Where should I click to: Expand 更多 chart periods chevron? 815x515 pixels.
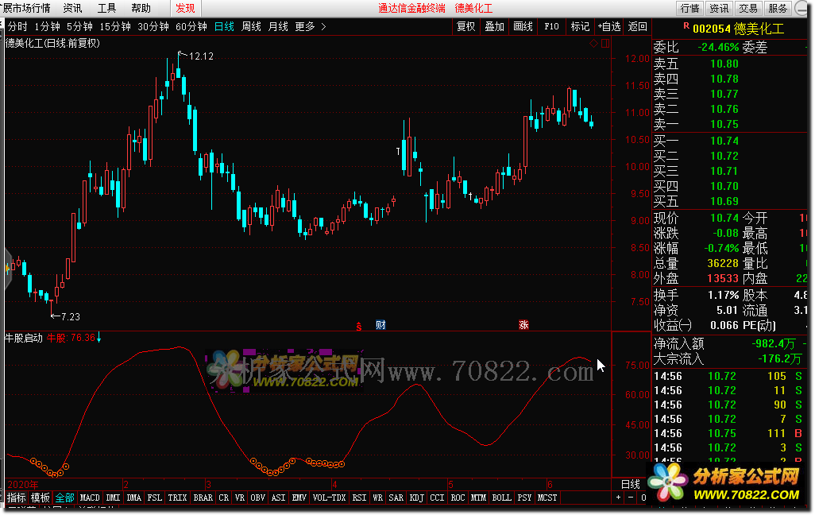pos(324,26)
